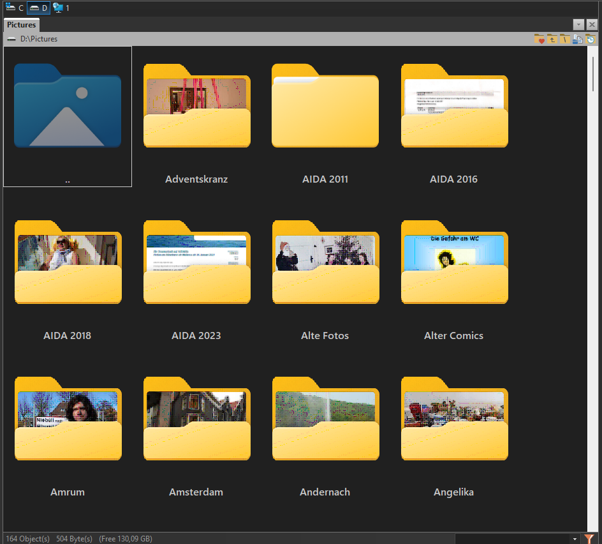Go up one level with parent folder icon
Image resolution: width=602 pixels, height=544 pixels.
[x=552, y=40]
